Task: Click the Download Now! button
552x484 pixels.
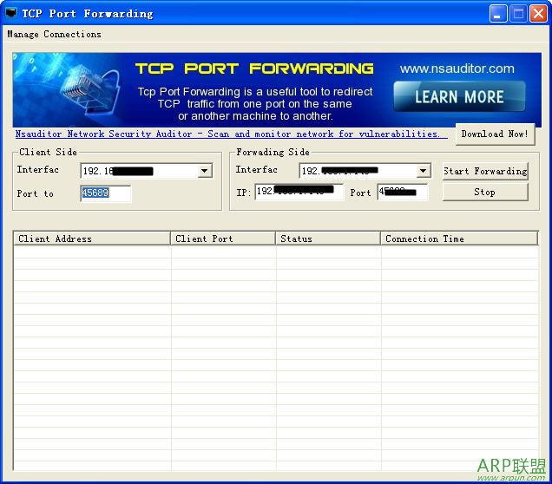Action: [x=495, y=134]
